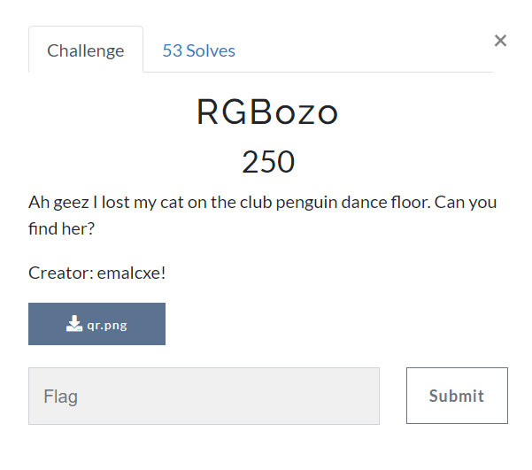Click the words 'dance floor' in the description

point(386,203)
